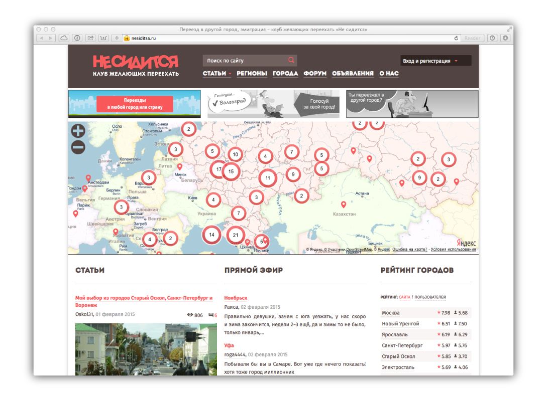Image resolution: width=547 pixels, height=401 pixels.
Task: Open browser history clock icon
Action: (492, 38)
